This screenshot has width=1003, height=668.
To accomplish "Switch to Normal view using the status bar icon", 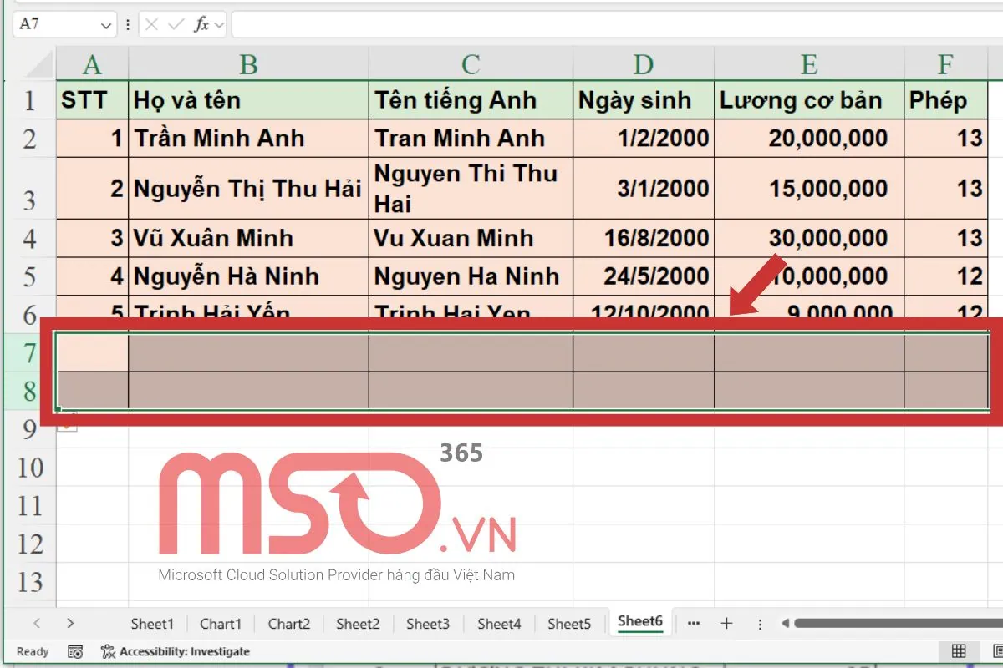I will click(x=957, y=651).
